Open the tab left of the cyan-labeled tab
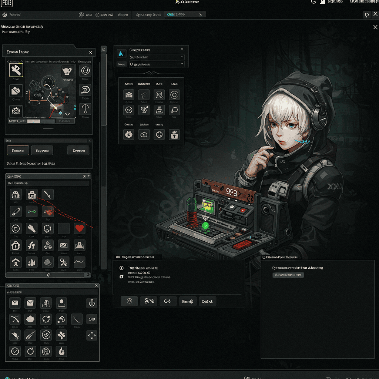Image resolution: width=379 pixels, height=379 pixels. pyautogui.click(x=148, y=15)
